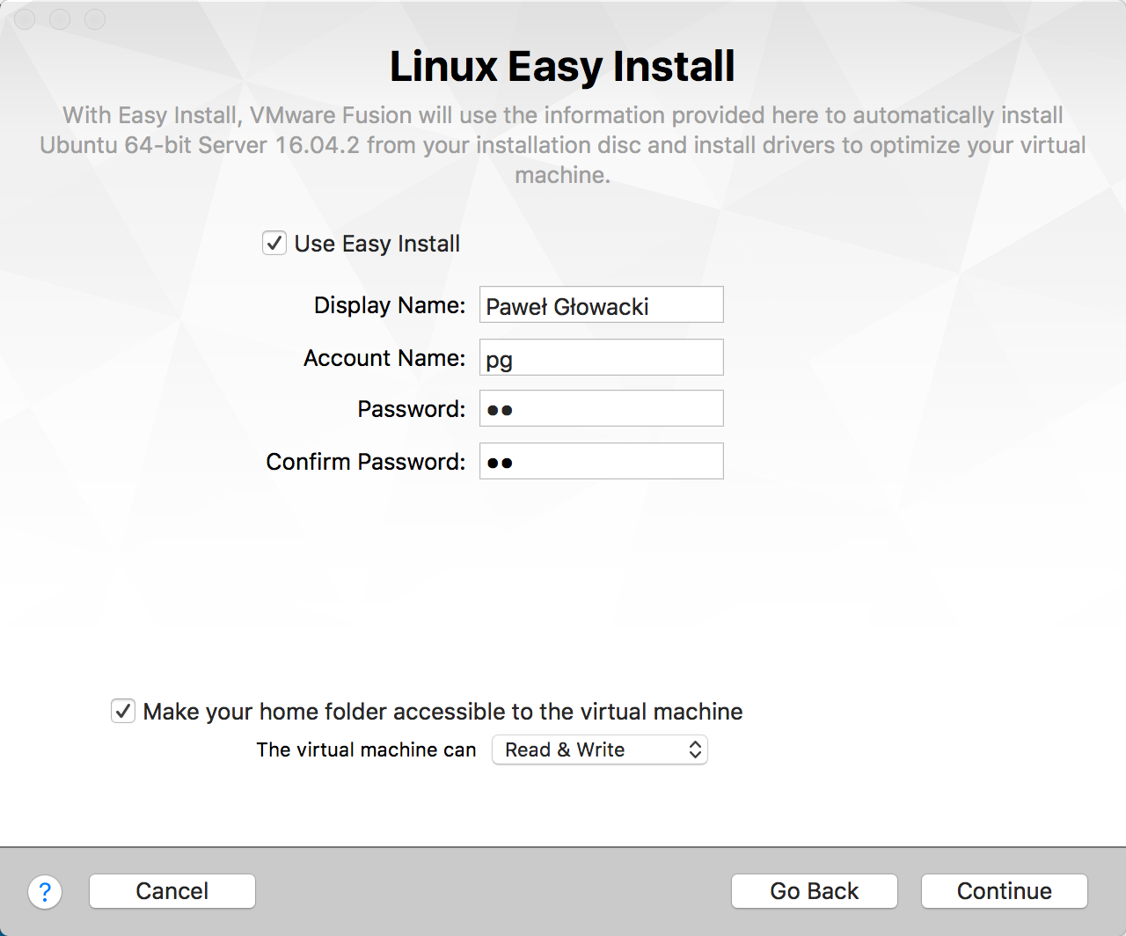Click the "Display Name:" label

point(390,305)
